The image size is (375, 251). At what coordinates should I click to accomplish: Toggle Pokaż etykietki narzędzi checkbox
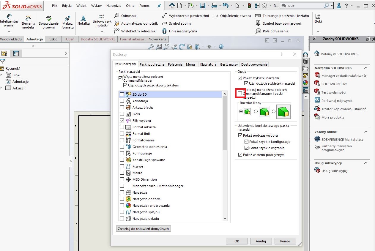point(240,78)
